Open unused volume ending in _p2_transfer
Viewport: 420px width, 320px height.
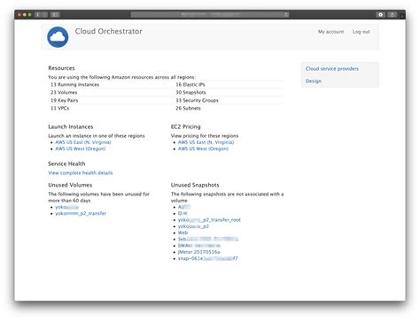[x=81, y=213]
